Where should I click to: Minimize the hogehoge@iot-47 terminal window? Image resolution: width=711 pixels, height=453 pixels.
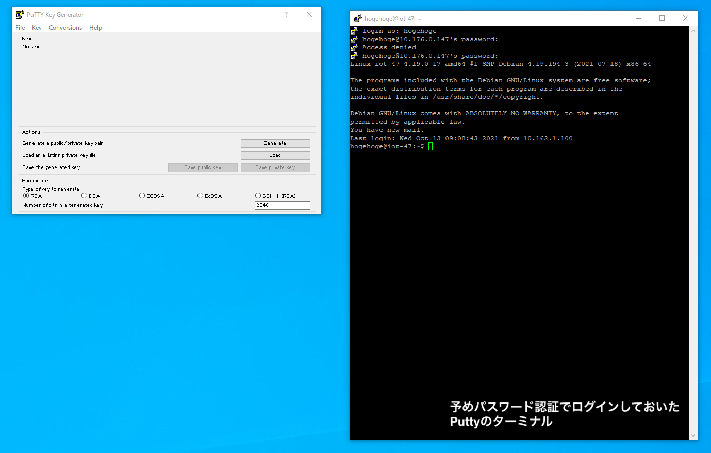tap(639, 19)
